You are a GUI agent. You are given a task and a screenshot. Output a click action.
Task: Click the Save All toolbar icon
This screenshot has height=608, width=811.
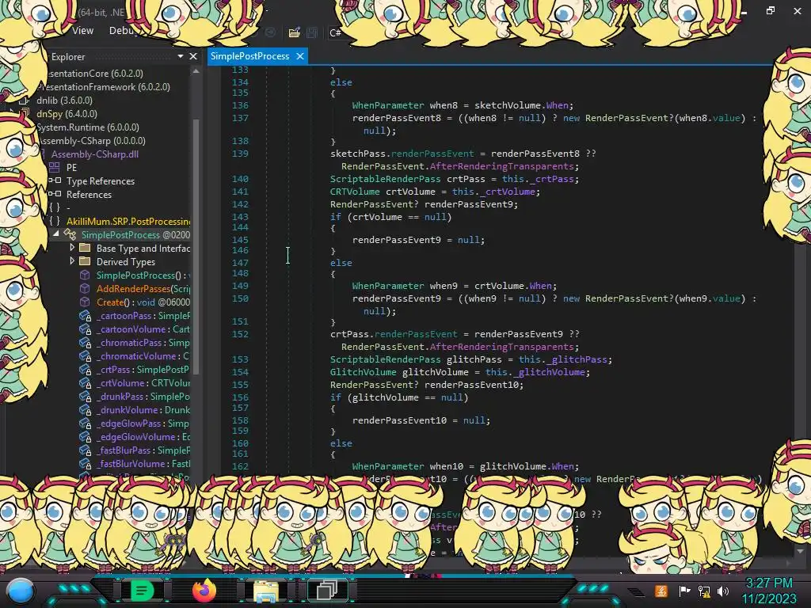312,32
